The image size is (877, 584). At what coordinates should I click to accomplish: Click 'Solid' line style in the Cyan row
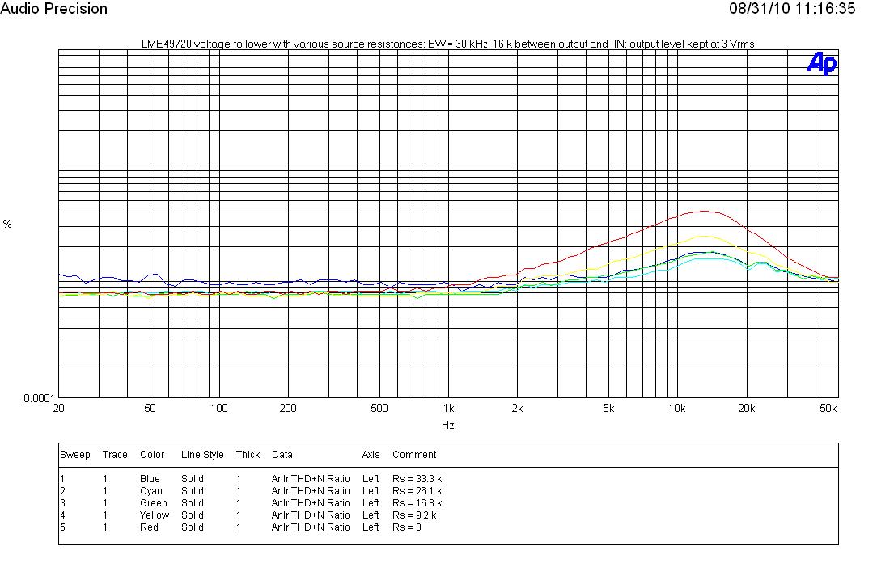(193, 491)
